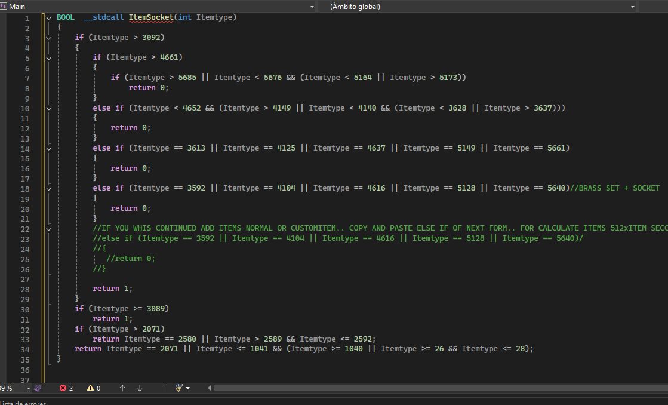
Task: Click the value 3613 on line 14
Action: (x=196, y=148)
